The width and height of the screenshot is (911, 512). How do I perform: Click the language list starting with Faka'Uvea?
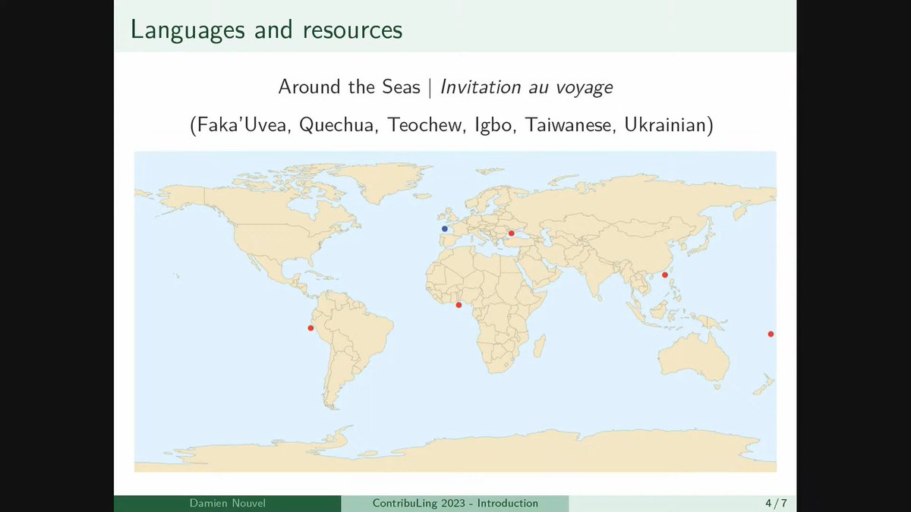tap(452, 126)
